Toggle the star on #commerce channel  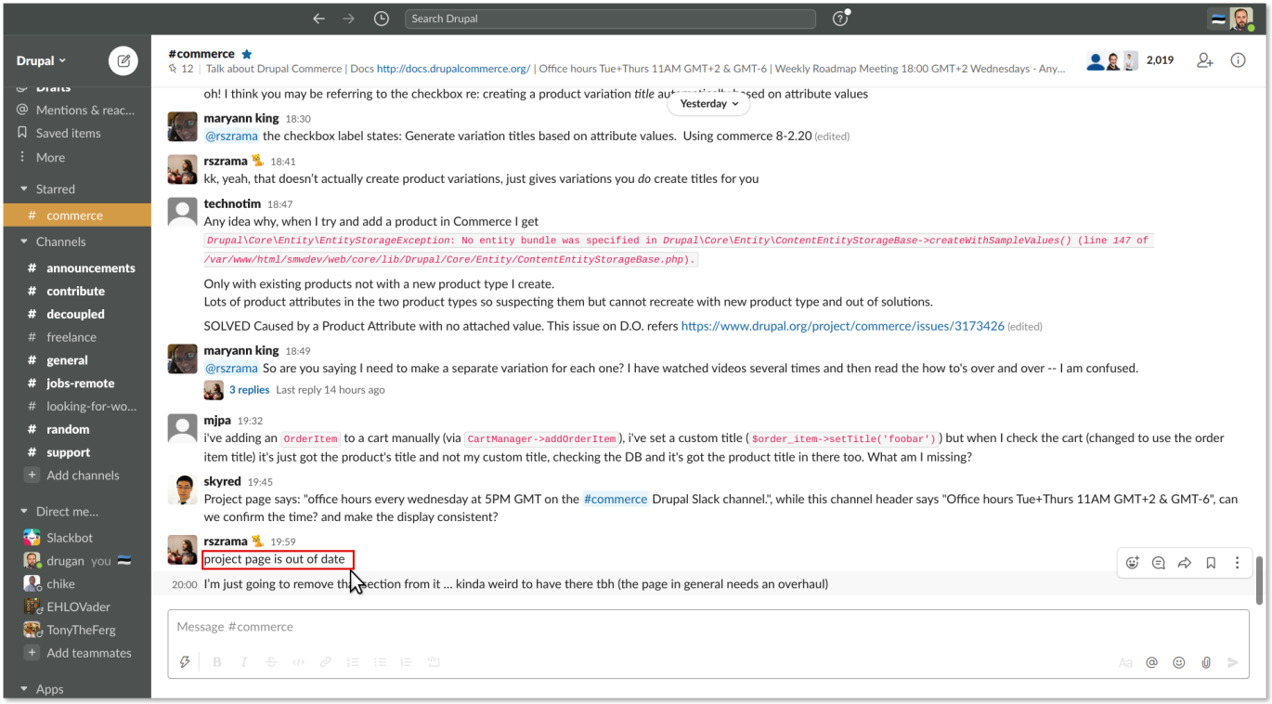click(x=247, y=54)
